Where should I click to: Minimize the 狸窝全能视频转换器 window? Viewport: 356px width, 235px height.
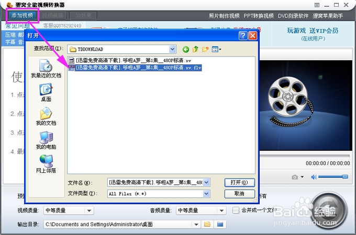click(327, 5)
